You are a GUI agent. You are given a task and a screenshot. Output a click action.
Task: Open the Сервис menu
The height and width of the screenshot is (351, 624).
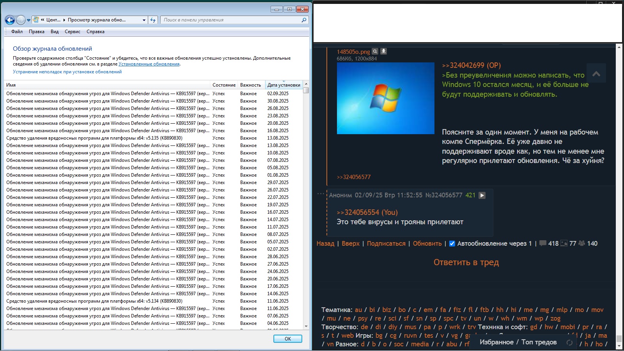tap(73, 32)
